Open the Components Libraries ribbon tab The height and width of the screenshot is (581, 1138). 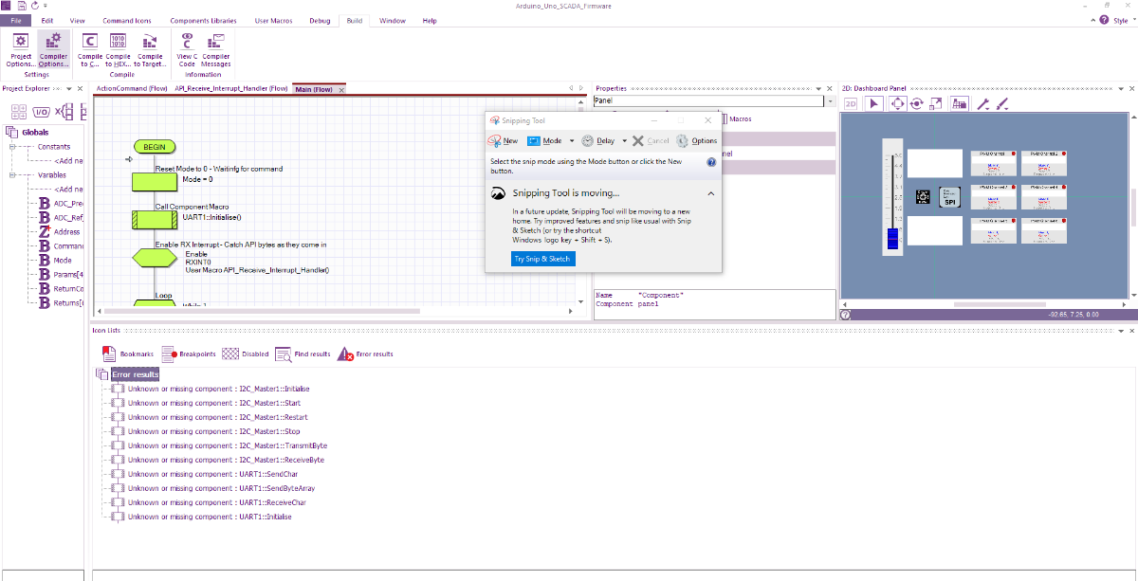pos(203,20)
